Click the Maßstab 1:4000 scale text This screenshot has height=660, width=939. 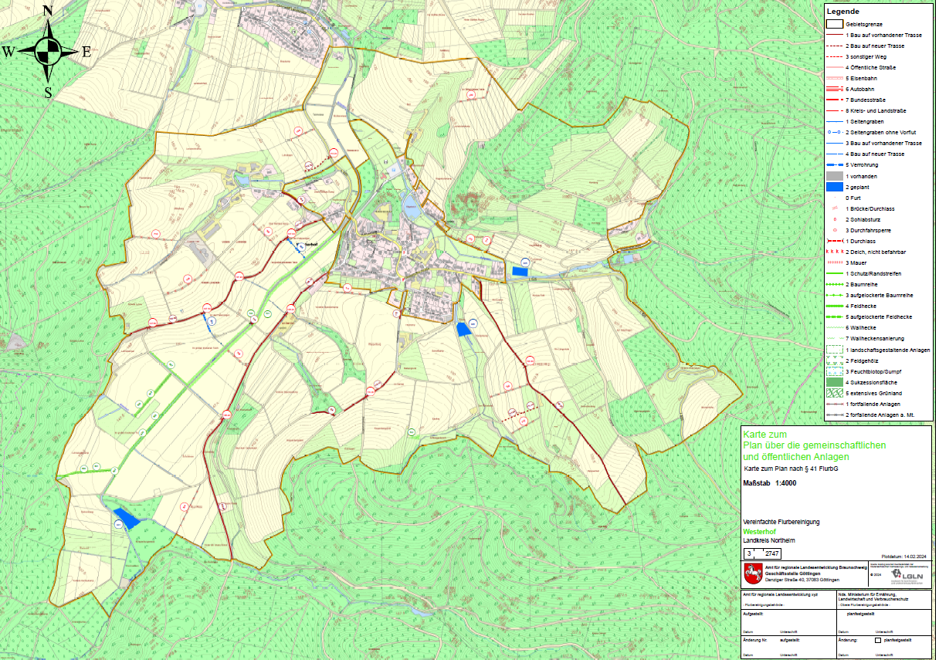tap(769, 483)
